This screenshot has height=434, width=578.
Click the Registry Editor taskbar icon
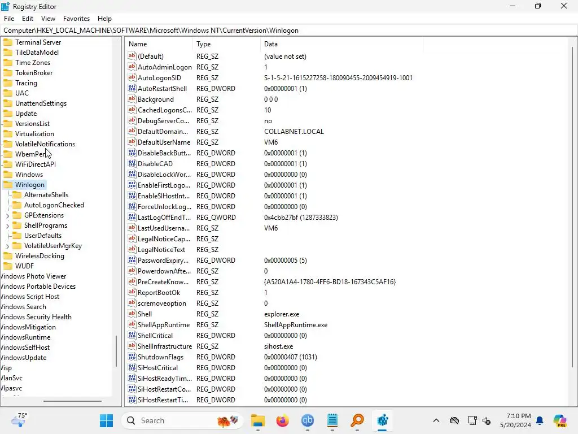[382, 420]
